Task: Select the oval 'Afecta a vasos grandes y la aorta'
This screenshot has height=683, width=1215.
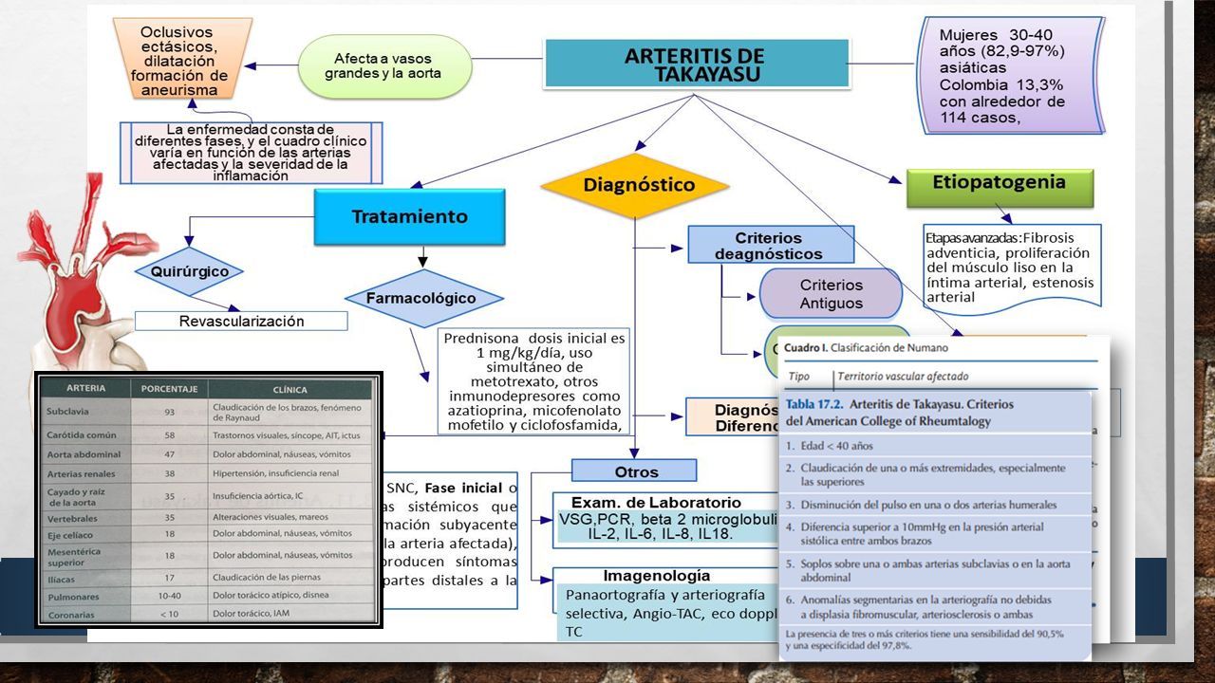Action: [x=386, y=66]
